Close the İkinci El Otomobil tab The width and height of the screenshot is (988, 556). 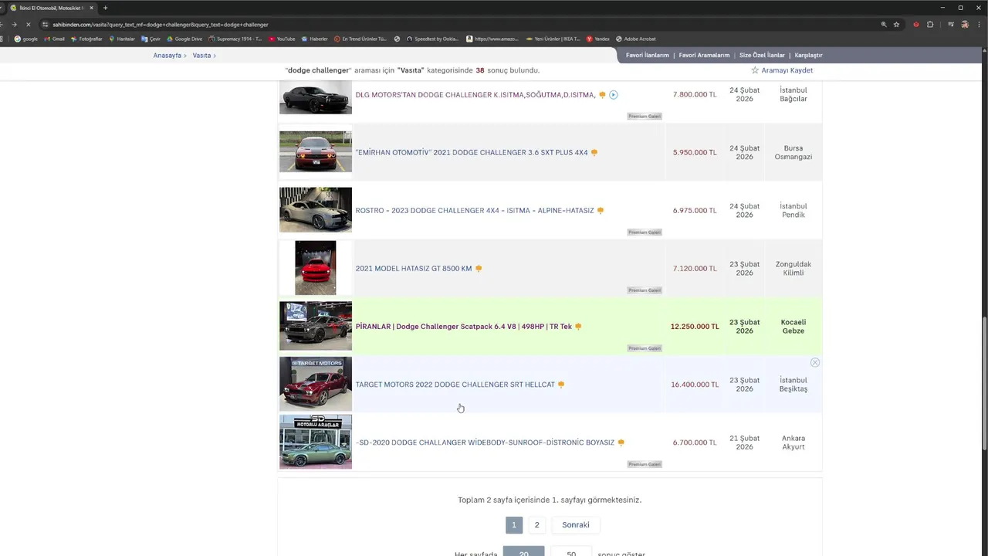pos(92,8)
